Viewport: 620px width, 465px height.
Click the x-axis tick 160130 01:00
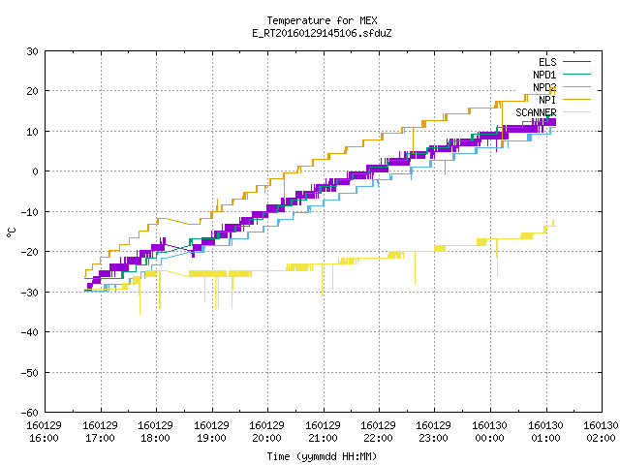[546, 432]
